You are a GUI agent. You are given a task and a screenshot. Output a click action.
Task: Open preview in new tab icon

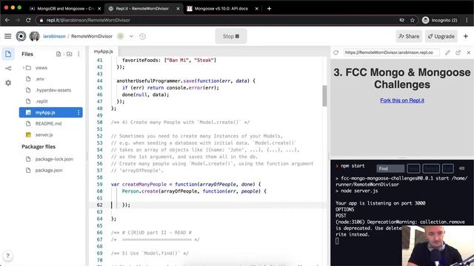pos(458,52)
